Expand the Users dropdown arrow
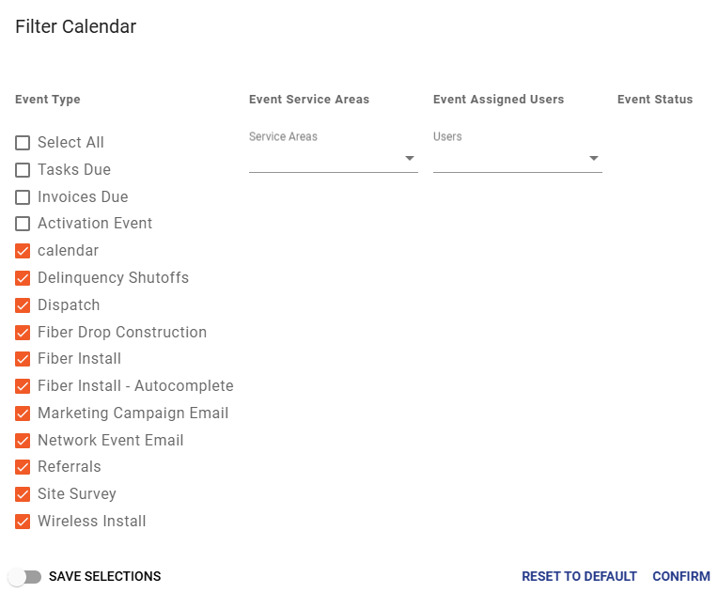 pos(593,159)
